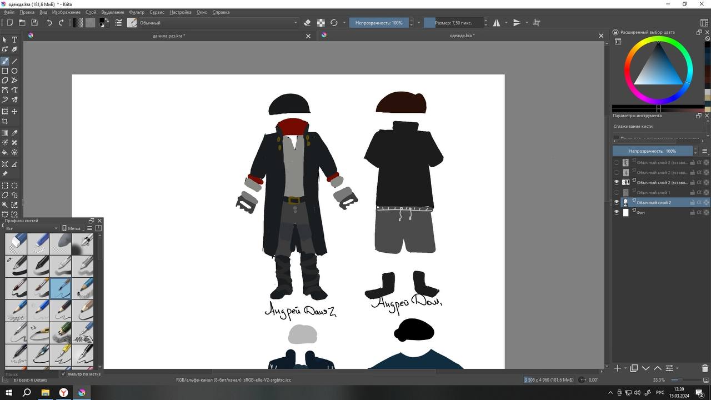This screenshot has width=711, height=400.
Task: Toggle Фильтр по метке checkbox
Action: [x=63, y=374]
